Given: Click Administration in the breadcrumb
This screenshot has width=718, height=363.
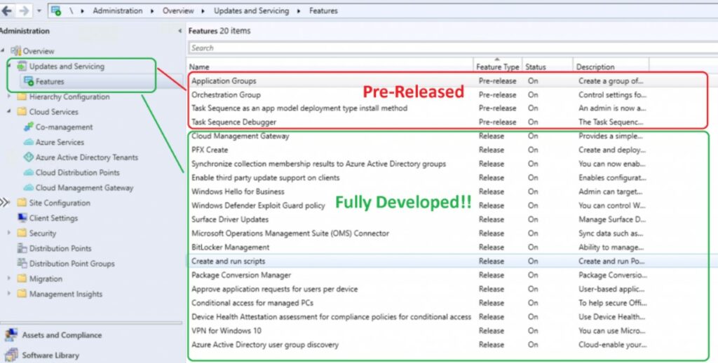Looking at the screenshot, I should (x=118, y=10).
